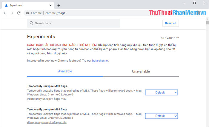Click the chrome://flags address bar

click(90, 13)
